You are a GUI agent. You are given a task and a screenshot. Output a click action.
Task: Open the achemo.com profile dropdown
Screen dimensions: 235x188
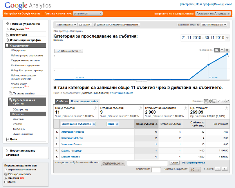pyautogui.click(x=88, y=13)
